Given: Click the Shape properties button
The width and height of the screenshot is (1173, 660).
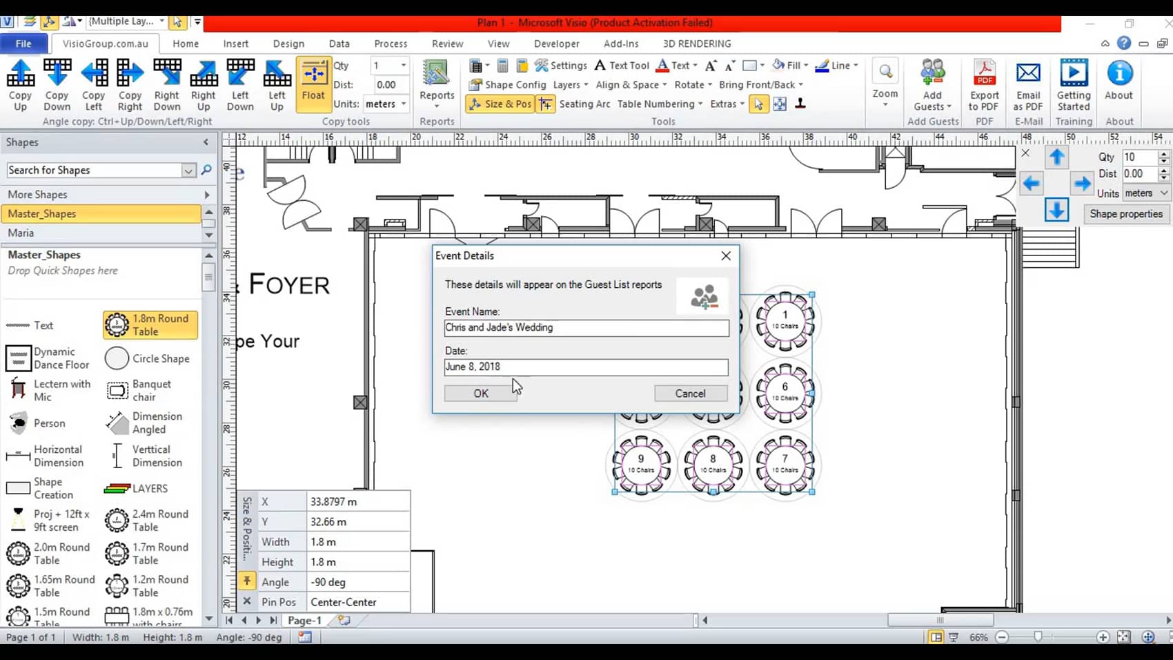Looking at the screenshot, I should [1125, 214].
